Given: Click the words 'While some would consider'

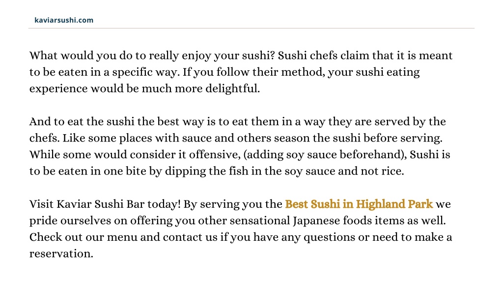Looking at the screenshot, I should [x=103, y=155].
